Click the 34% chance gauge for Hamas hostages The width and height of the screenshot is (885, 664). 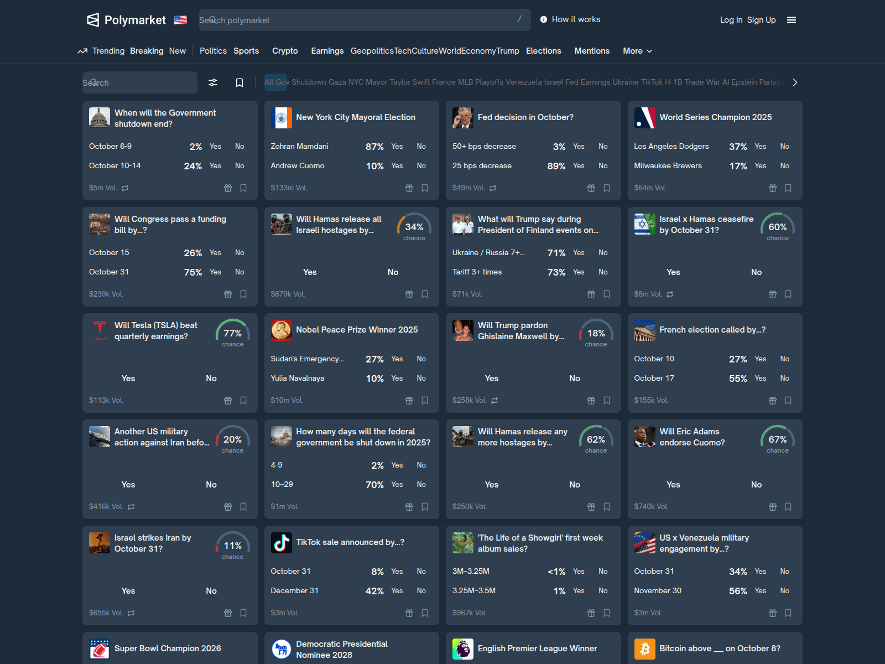click(x=414, y=226)
